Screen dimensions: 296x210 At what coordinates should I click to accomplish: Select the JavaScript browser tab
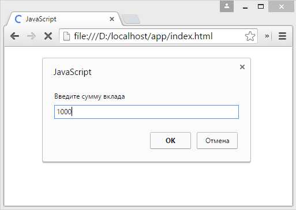[65, 19]
